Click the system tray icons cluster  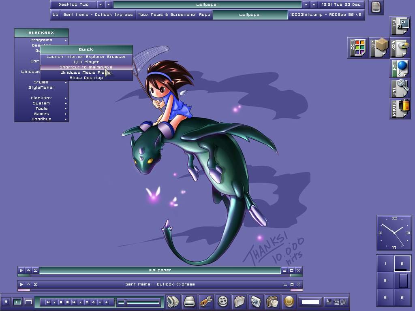(336, 302)
